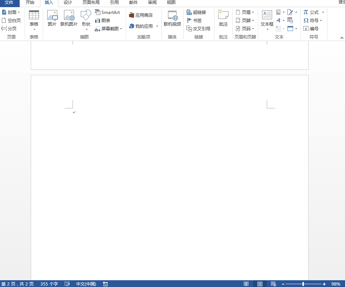Insert a 空白页 blank page

pyautogui.click(x=11, y=20)
